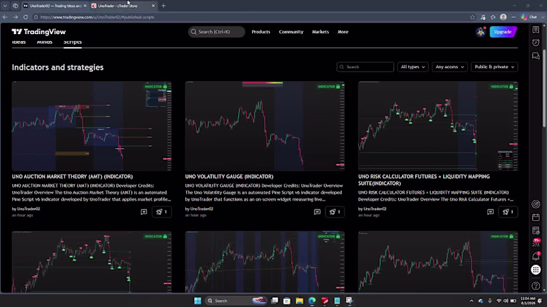The image size is (547, 307).
Task: Switch to the Ideas tab
Action: pyautogui.click(x=19, y=42)
